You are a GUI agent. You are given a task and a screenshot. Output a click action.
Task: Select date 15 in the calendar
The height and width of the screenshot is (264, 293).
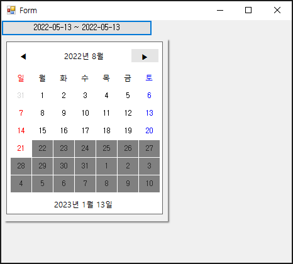(x=42, y=131)
